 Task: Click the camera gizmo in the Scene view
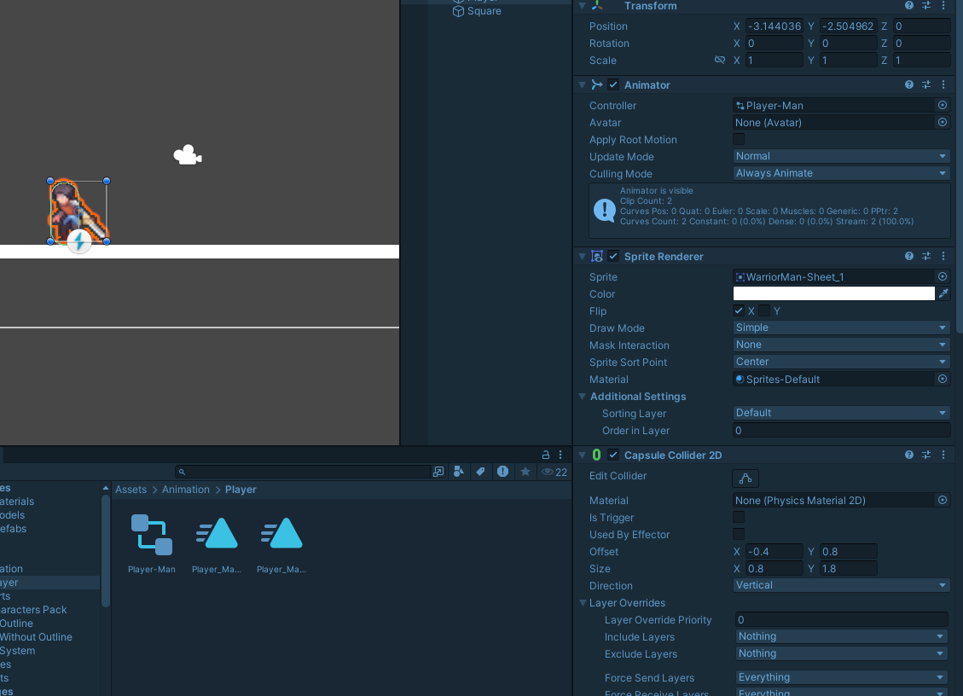click(188, 154)
